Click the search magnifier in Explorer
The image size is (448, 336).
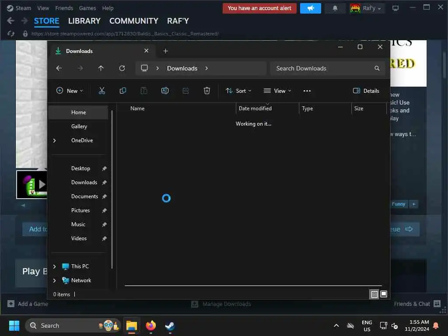click(x=377, y=68)
